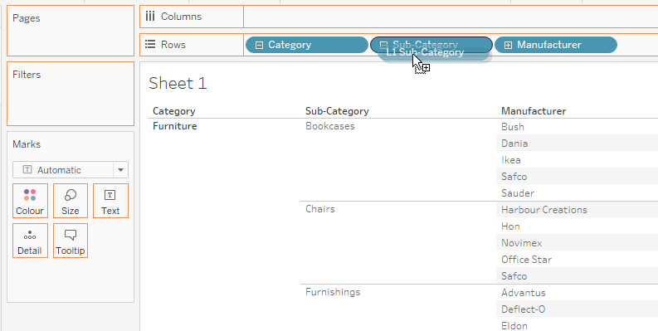The height and width of the screenshot is (331, 658).
Task: Open the Detail marks card
Action: pos(30,241)
